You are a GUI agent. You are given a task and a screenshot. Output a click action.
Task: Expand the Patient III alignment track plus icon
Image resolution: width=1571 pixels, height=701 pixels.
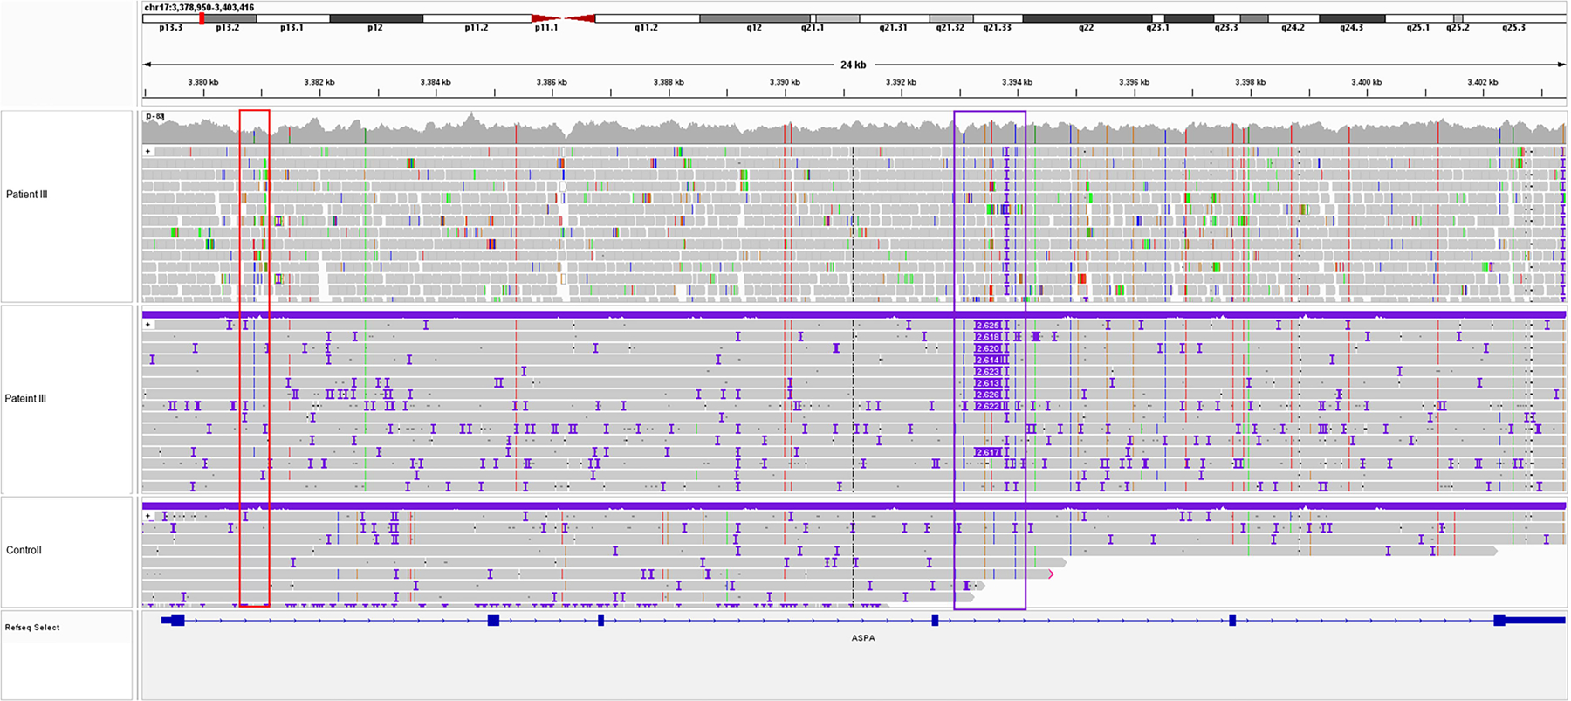148,151
